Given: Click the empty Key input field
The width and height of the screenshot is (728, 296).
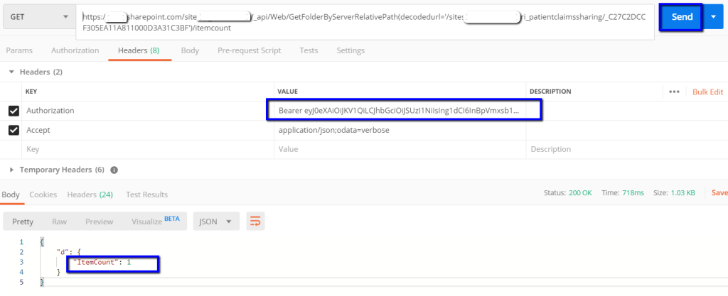Looking at the screenshot, I should point(142,150).
